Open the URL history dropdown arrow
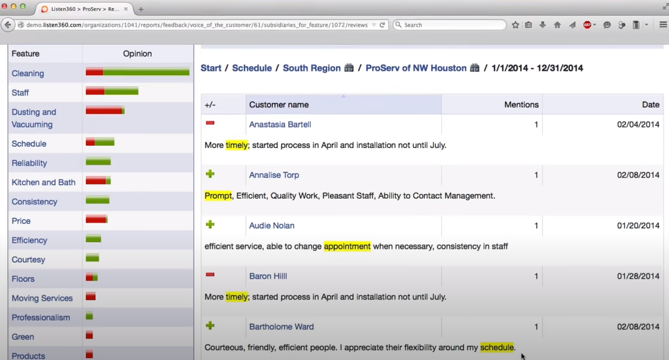 point(374,25)
